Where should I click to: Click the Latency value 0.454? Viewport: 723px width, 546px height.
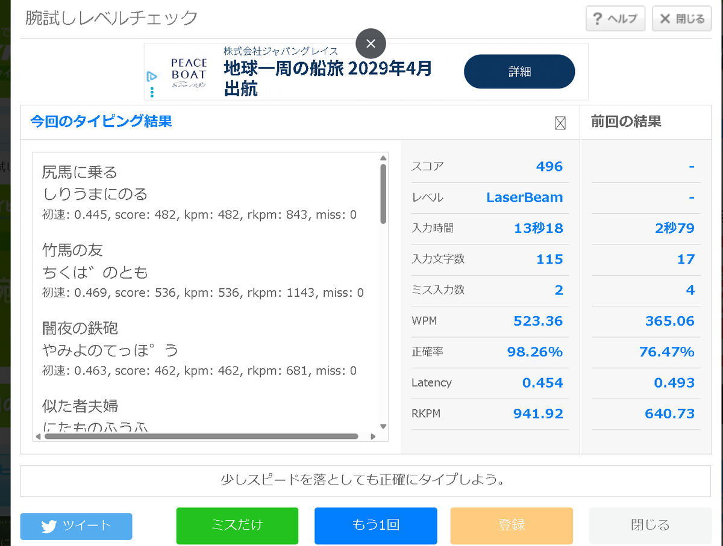click(543, 383)
